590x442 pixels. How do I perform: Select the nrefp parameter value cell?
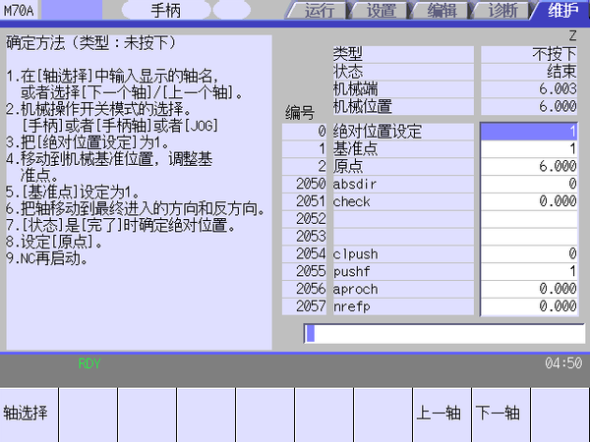pyautogui.click(x=529, y=307)
